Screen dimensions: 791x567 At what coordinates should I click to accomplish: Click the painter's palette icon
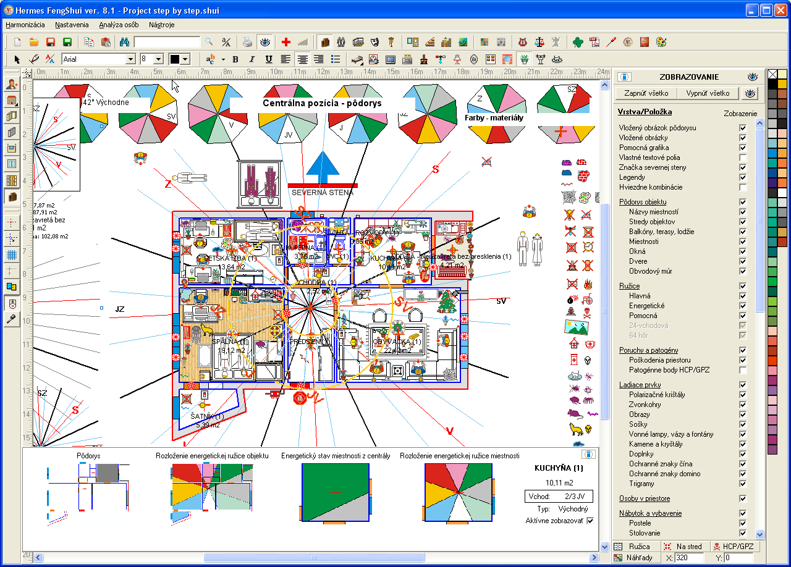(661, 42)
